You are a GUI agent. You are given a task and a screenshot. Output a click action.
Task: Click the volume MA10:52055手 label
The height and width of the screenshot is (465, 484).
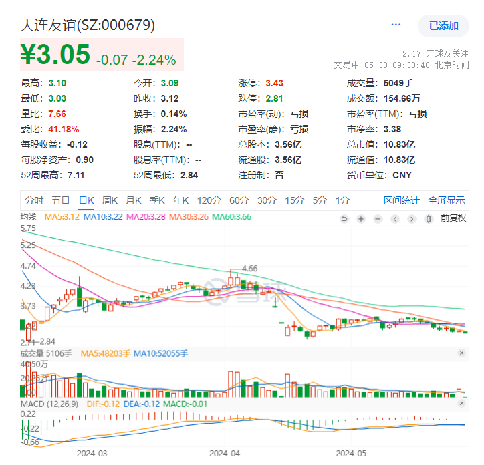click(x=161, y=353)
